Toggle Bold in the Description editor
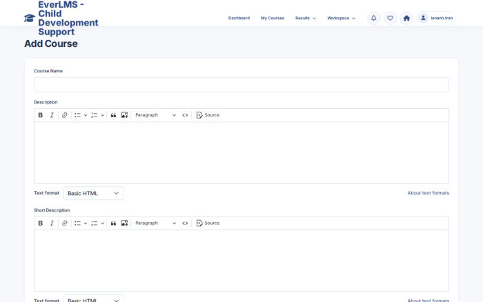 pos(40,115)
